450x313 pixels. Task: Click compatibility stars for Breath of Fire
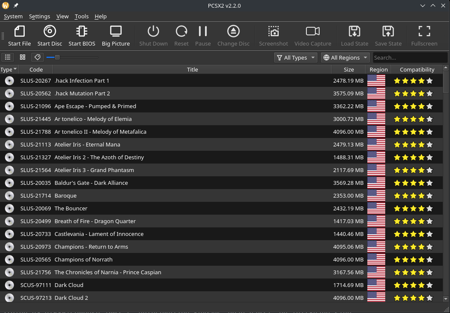pyautogui.click(x=413, y=221)
